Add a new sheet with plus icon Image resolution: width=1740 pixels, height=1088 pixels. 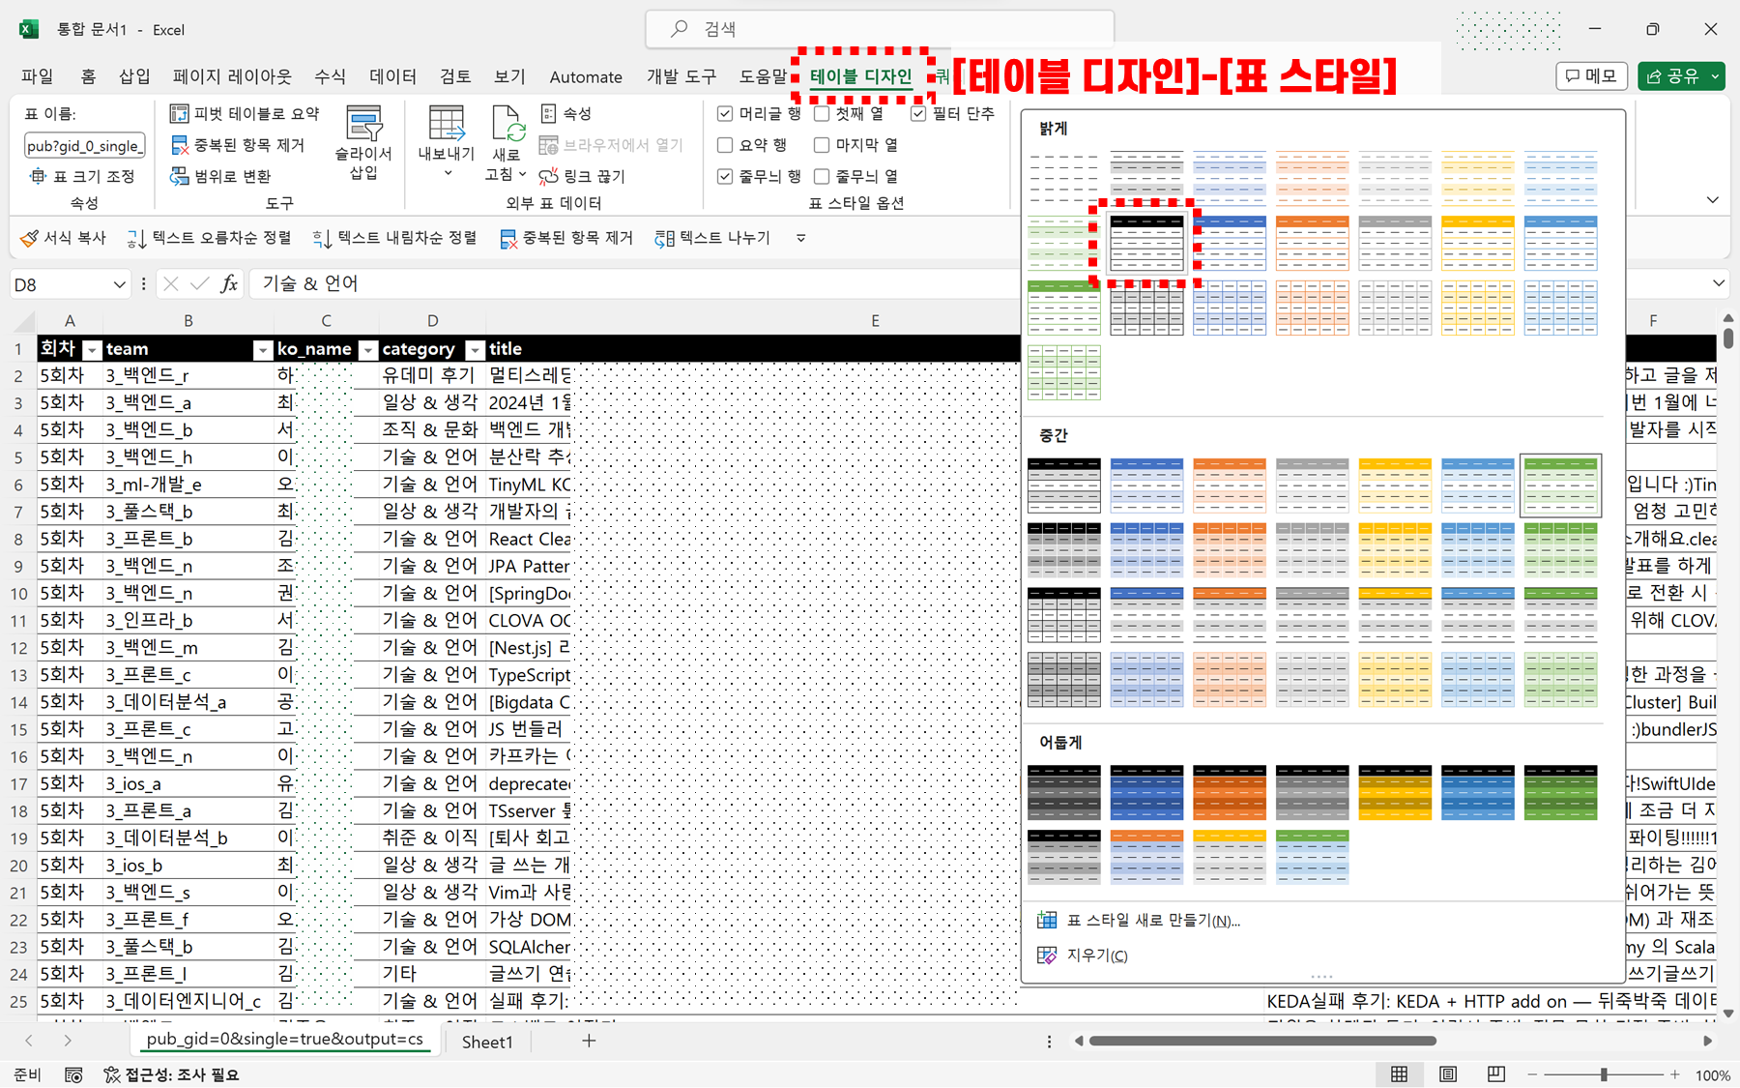point(589,1041)
